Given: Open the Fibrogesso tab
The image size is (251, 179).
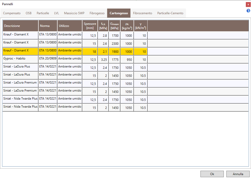Looking at the screenshot, I should pos(97,13).
